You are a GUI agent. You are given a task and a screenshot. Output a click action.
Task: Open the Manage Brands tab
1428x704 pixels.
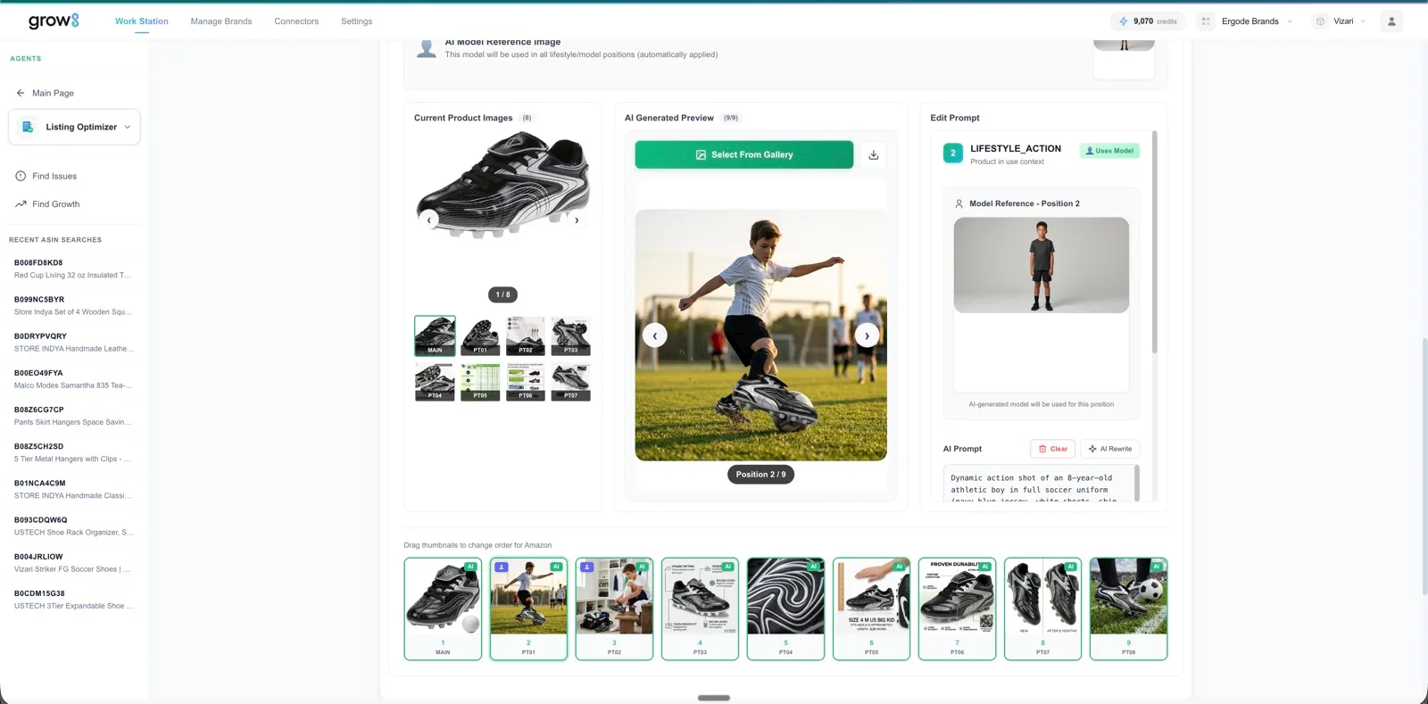(x=221, y=21)
